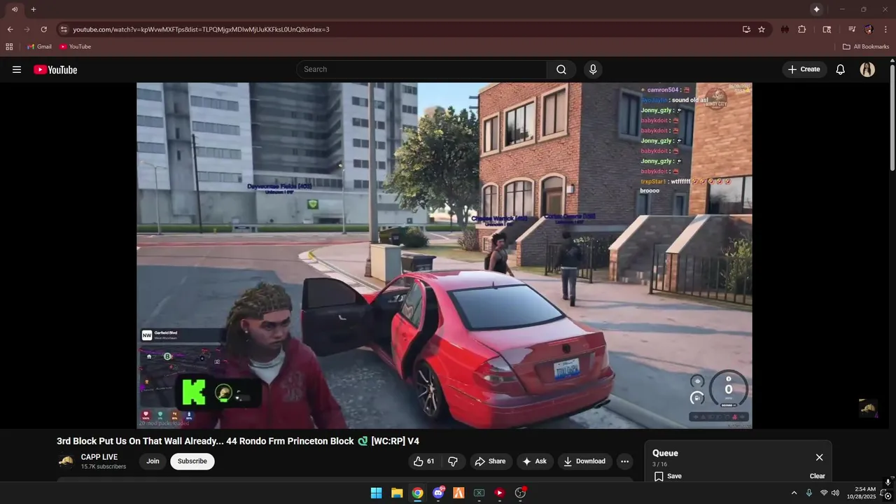Subscribe to CAPP LIVE channel
The image size is (896, 504).
point(192,461)
